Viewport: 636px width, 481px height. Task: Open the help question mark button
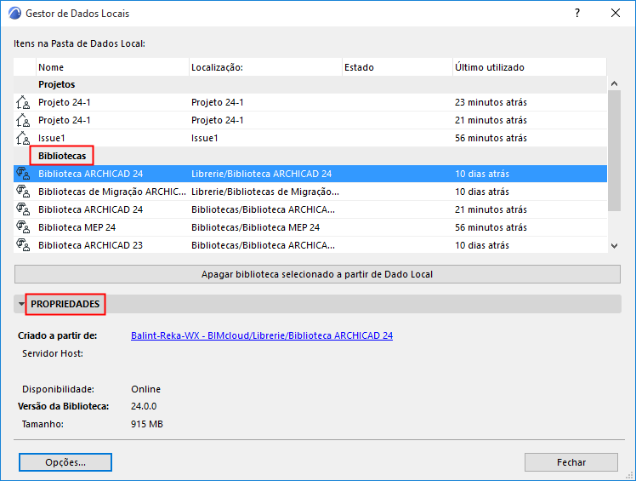(577, 13)
